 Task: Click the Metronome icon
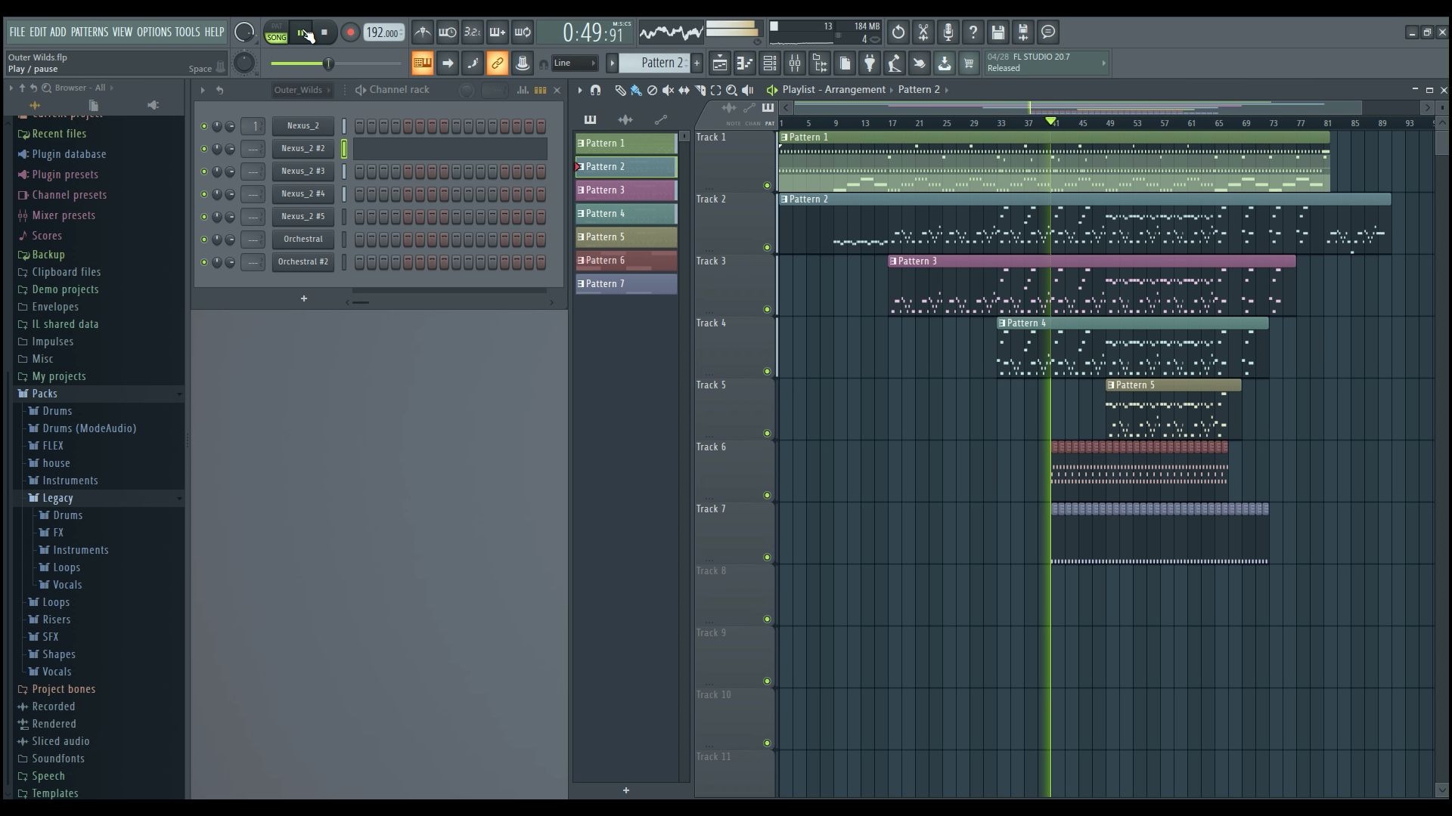[x=423, y=32]
